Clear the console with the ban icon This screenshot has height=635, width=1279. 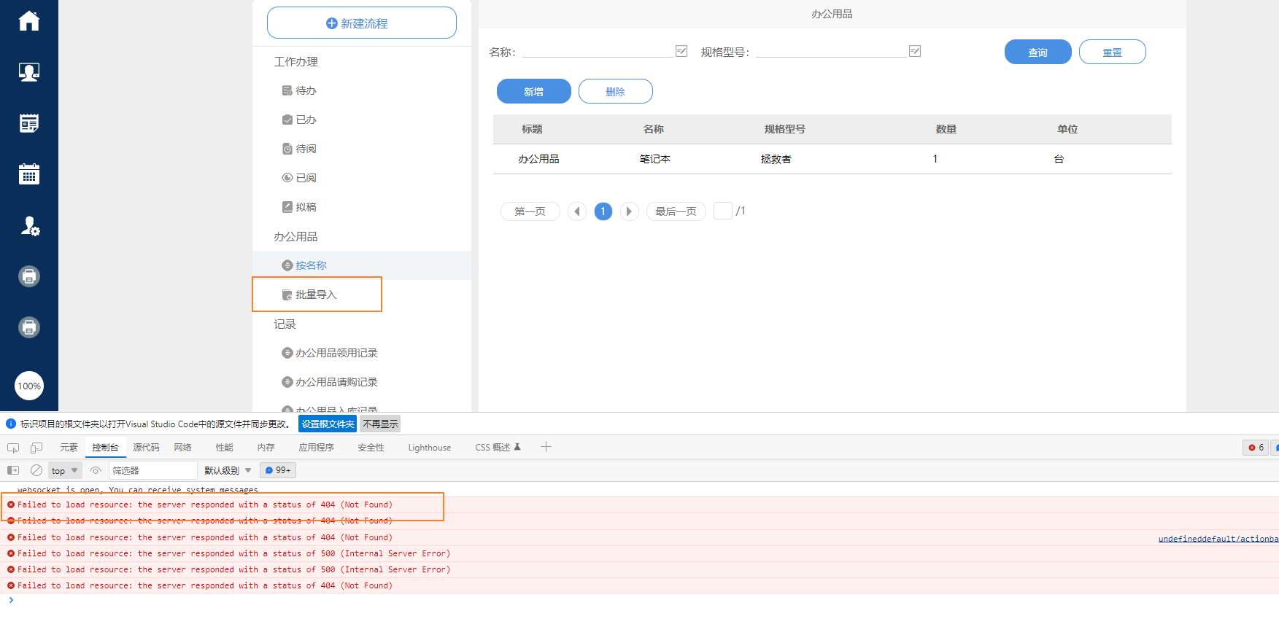coord(36,470)
